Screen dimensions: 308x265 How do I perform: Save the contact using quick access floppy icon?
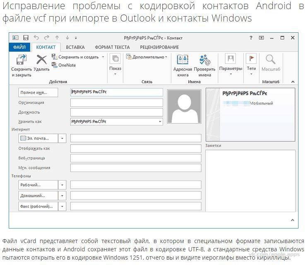coord(26,38)
